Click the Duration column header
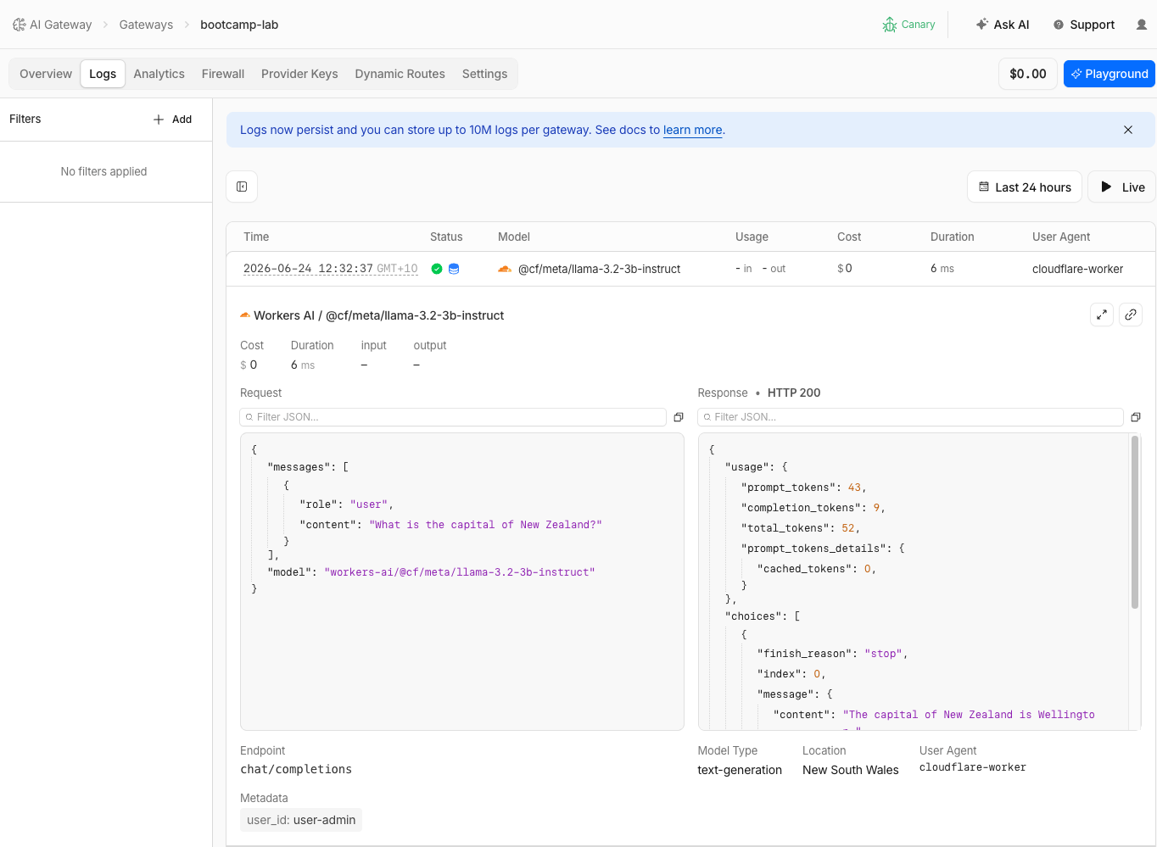Viewport: 1157px width, 847px height. [952, 237]
